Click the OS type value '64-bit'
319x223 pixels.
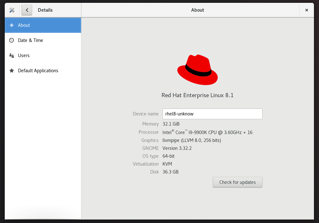click(168, 156)
